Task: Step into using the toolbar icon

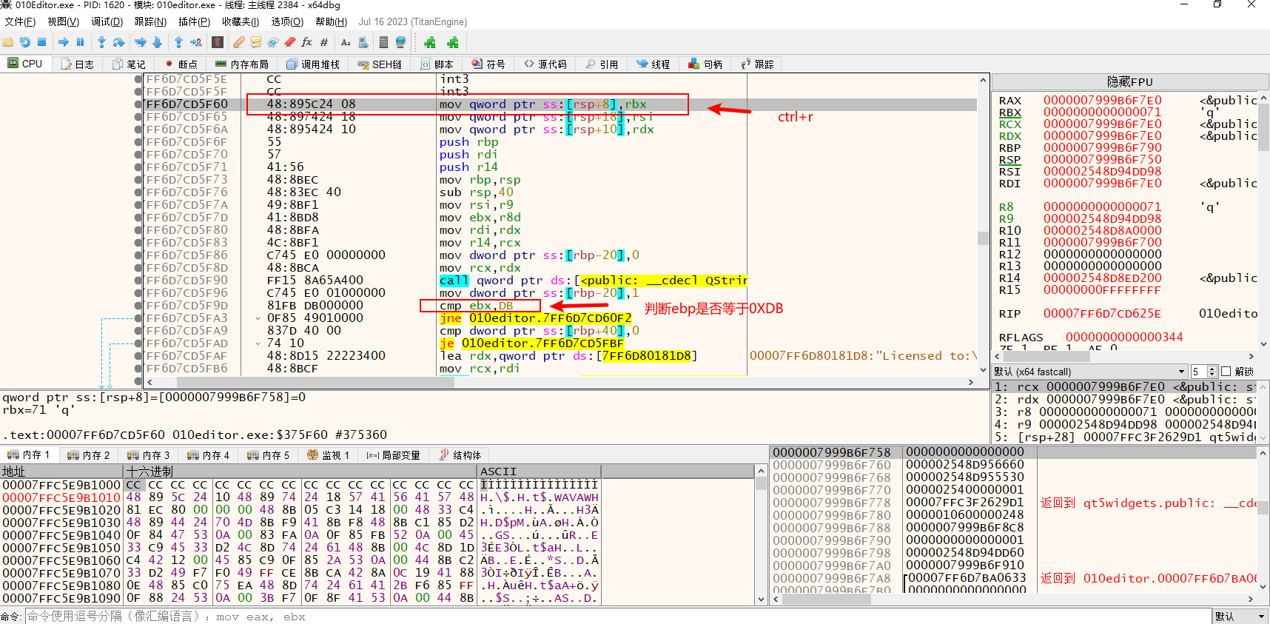Action: 102,42
